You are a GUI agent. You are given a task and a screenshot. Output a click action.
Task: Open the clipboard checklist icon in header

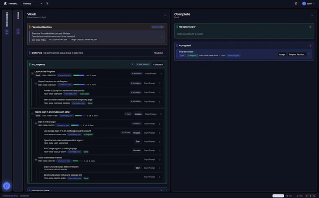[296, 3]
